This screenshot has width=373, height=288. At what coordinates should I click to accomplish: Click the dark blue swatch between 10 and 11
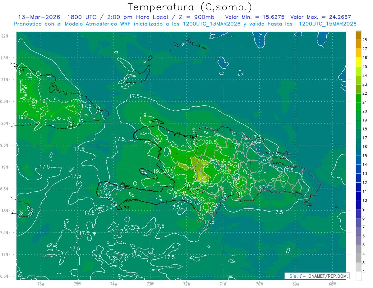pos(358,196)
